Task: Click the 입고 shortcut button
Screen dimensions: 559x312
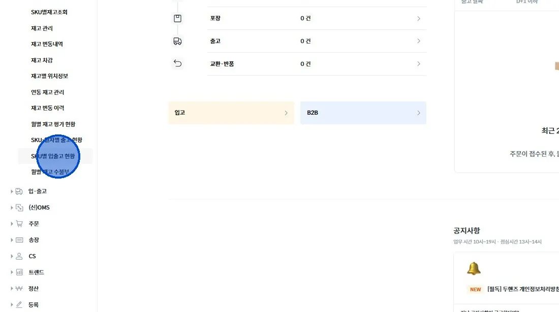Action: click(x=231, y=113)
